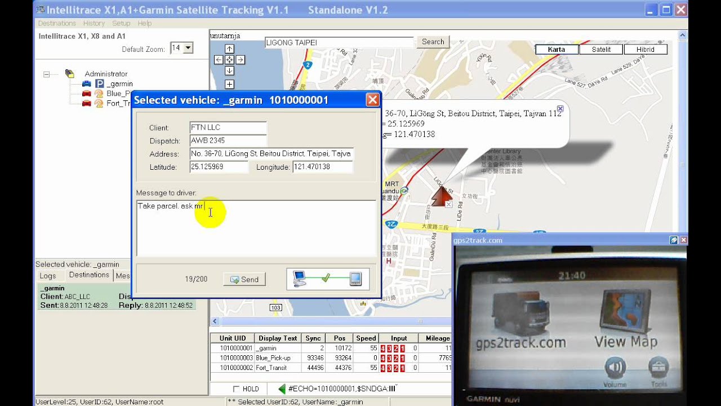Click the Search button next to the address box
The width and height of the screenshot is (721, 406).
pos(433,42)
